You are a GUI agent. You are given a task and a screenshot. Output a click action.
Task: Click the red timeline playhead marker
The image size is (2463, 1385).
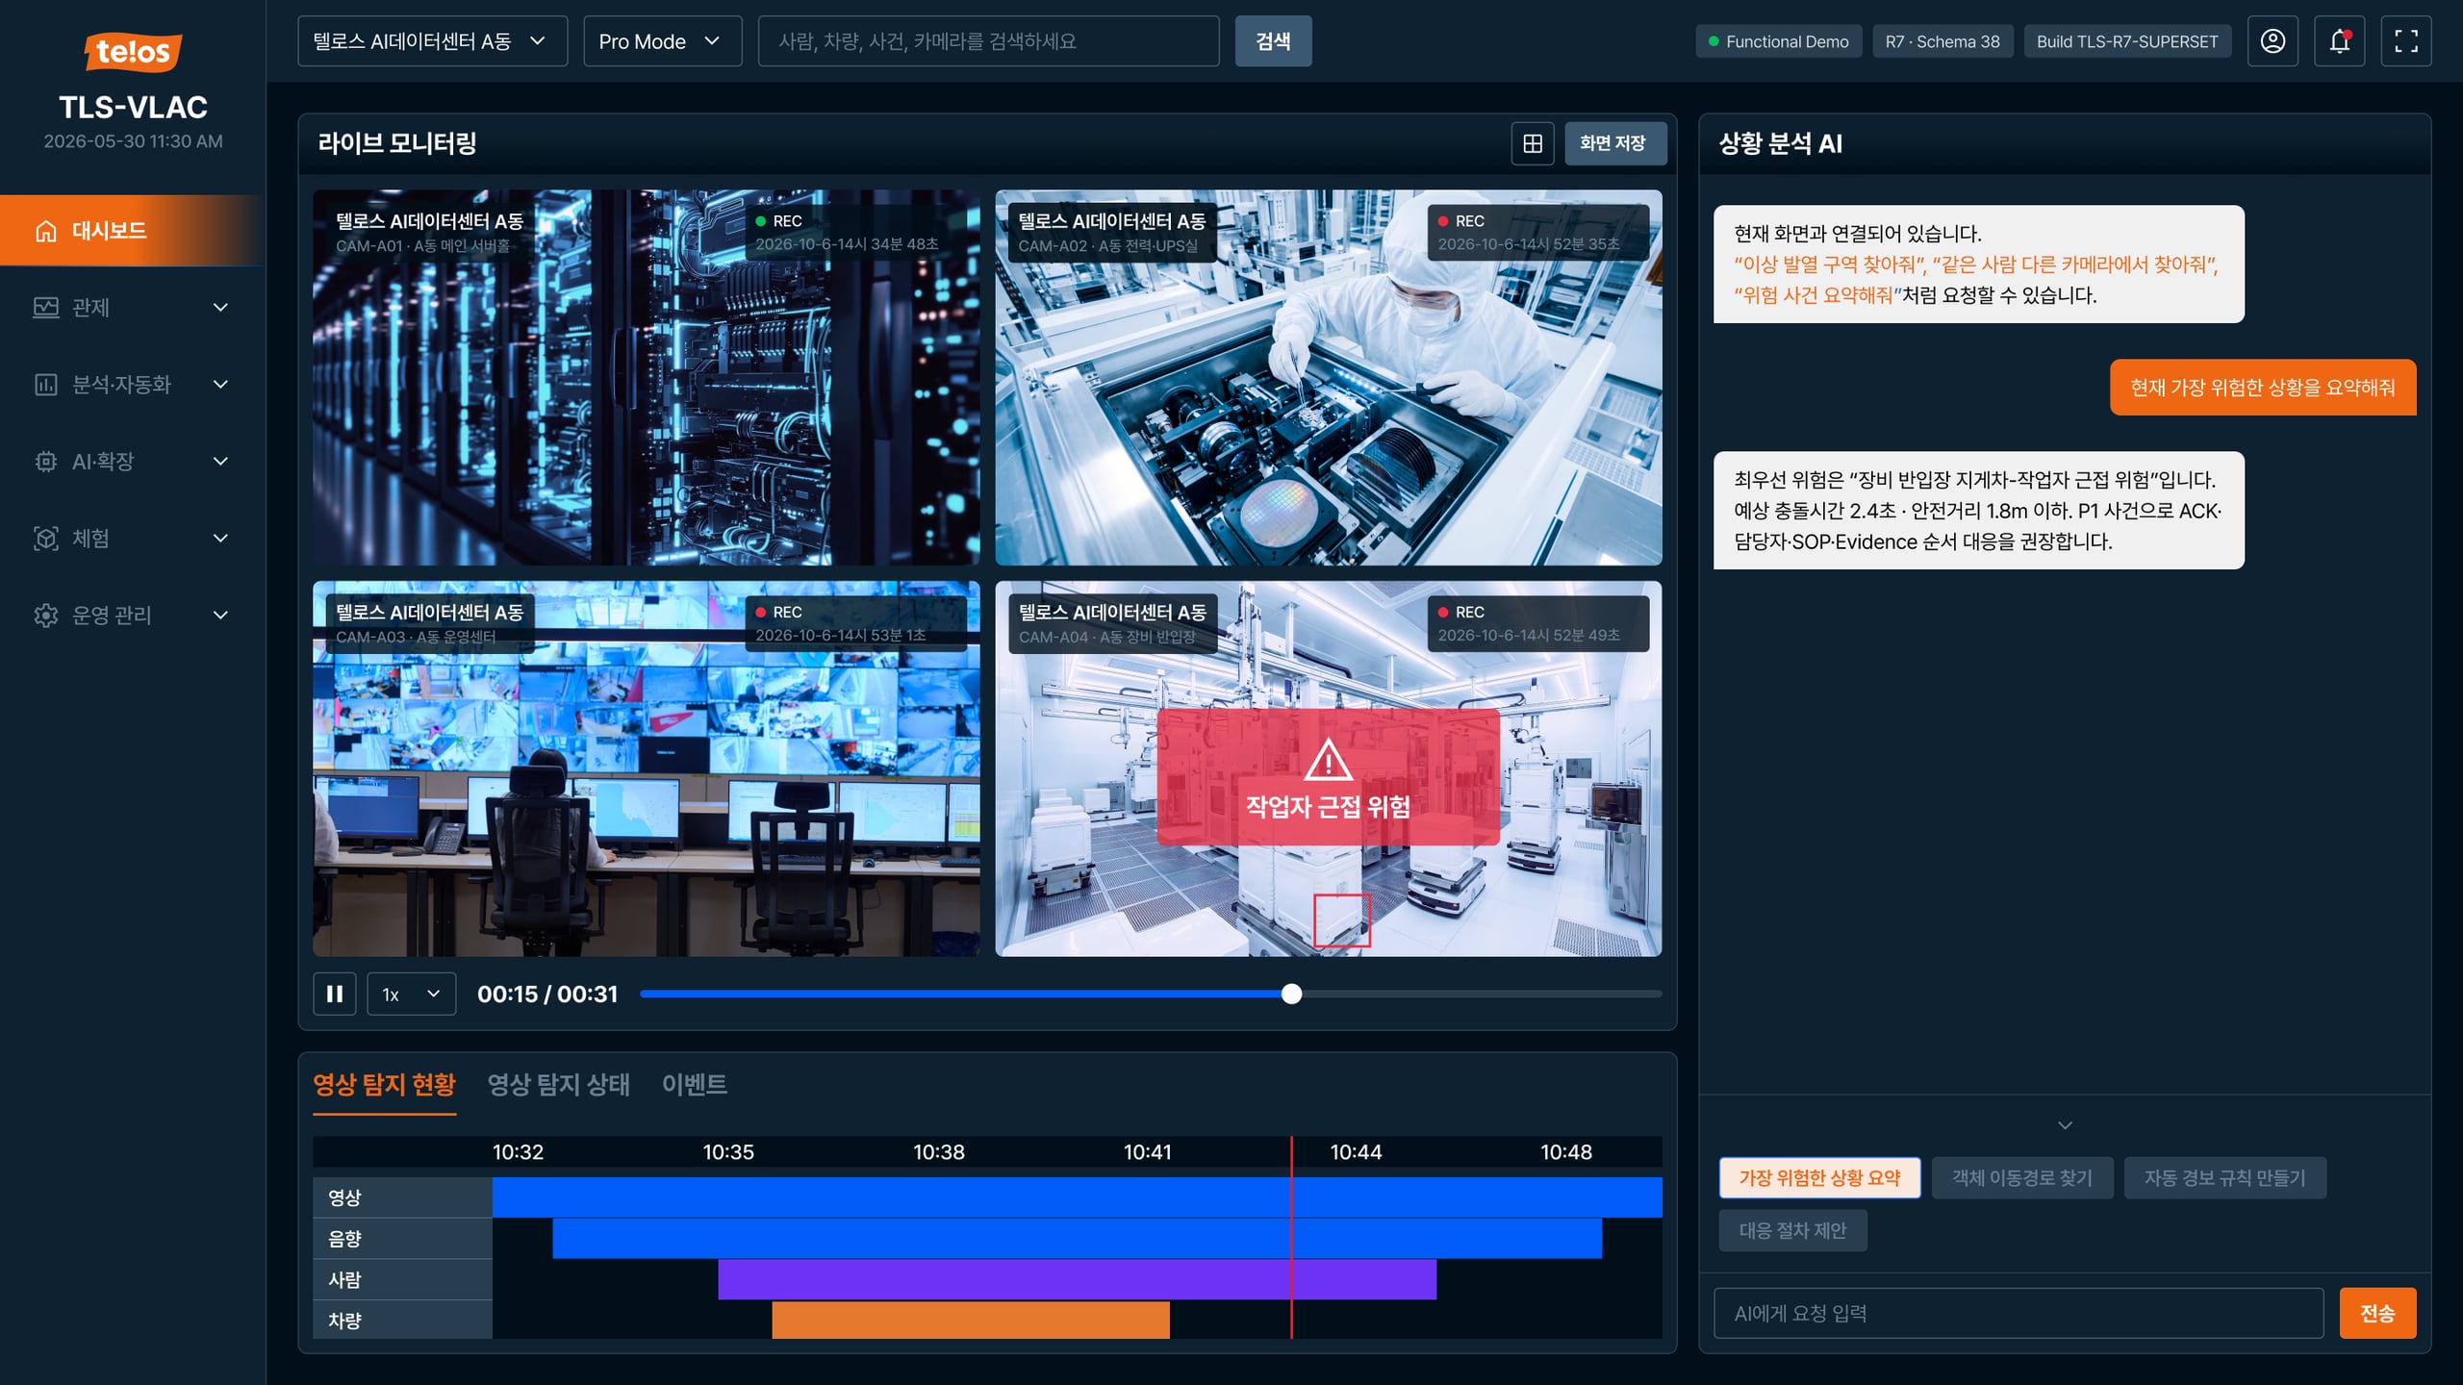pos(1291,1237)
